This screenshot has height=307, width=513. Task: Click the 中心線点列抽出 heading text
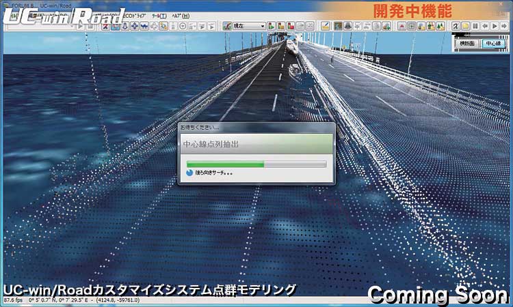tap(211, 144)
